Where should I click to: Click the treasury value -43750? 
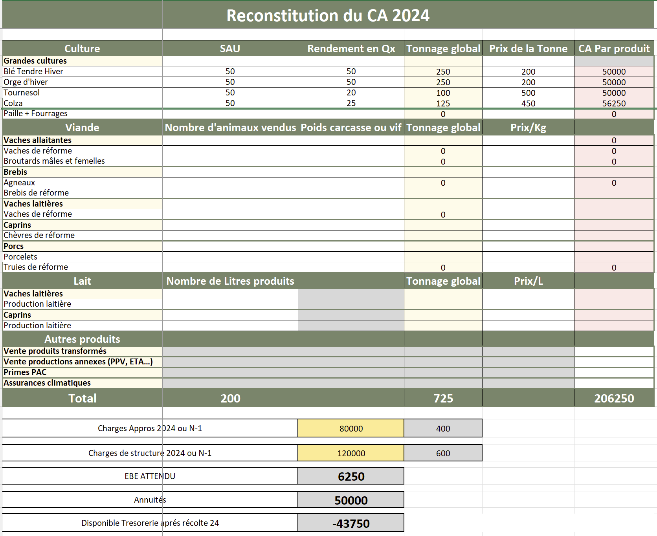pos(351,523)
